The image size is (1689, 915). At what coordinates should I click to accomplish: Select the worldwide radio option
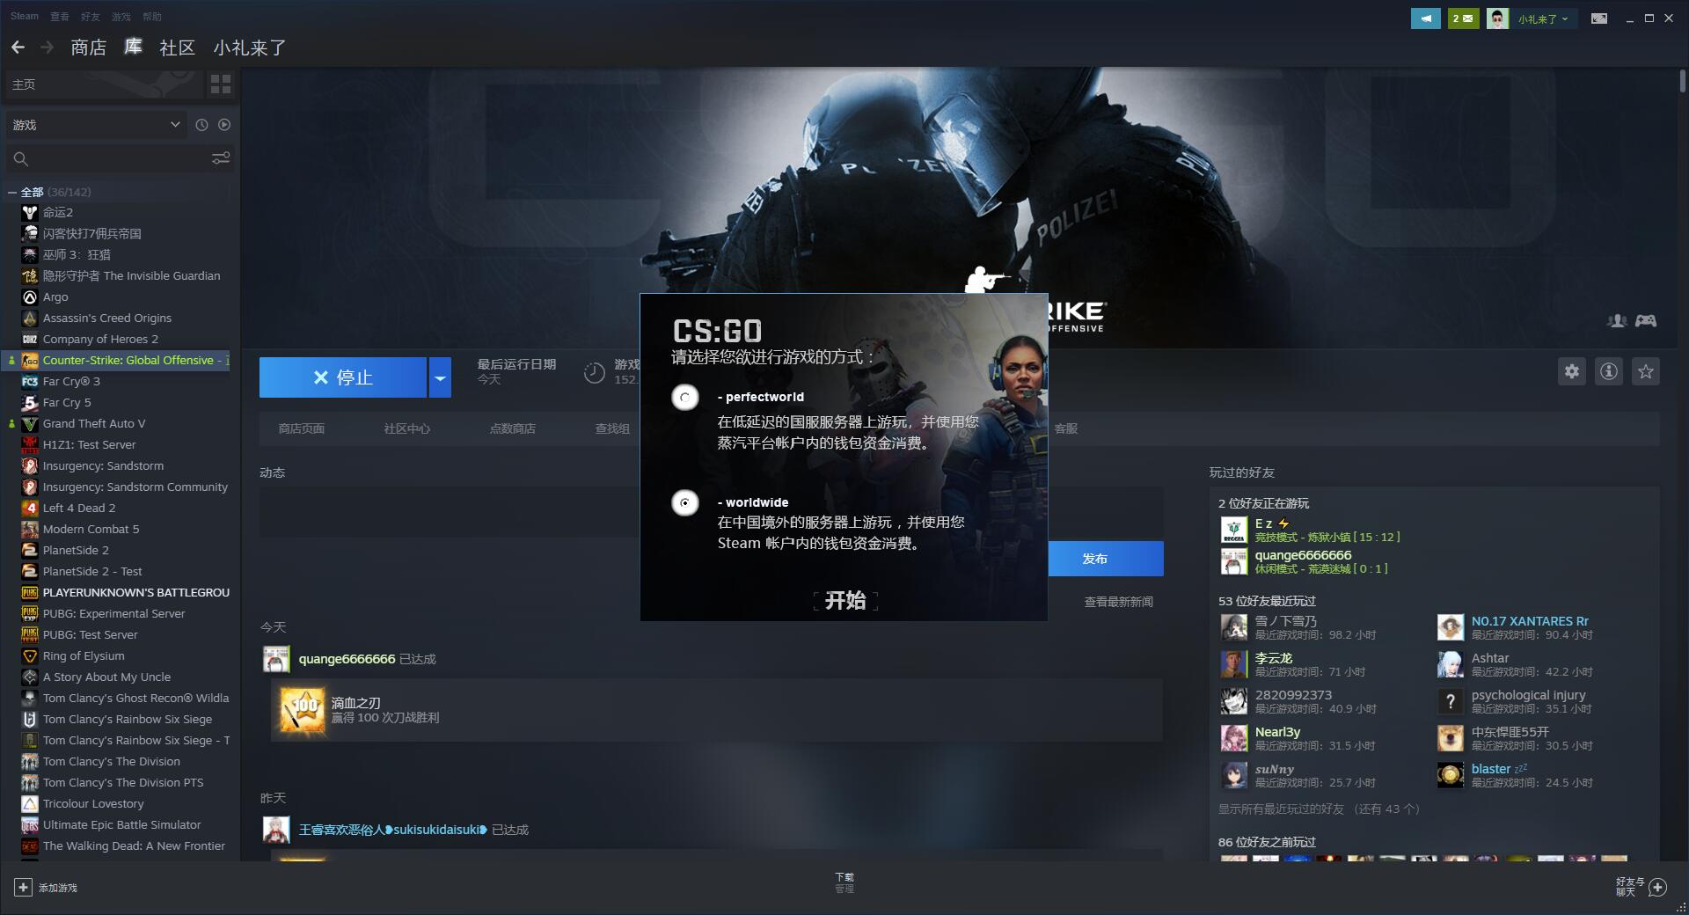685,503
